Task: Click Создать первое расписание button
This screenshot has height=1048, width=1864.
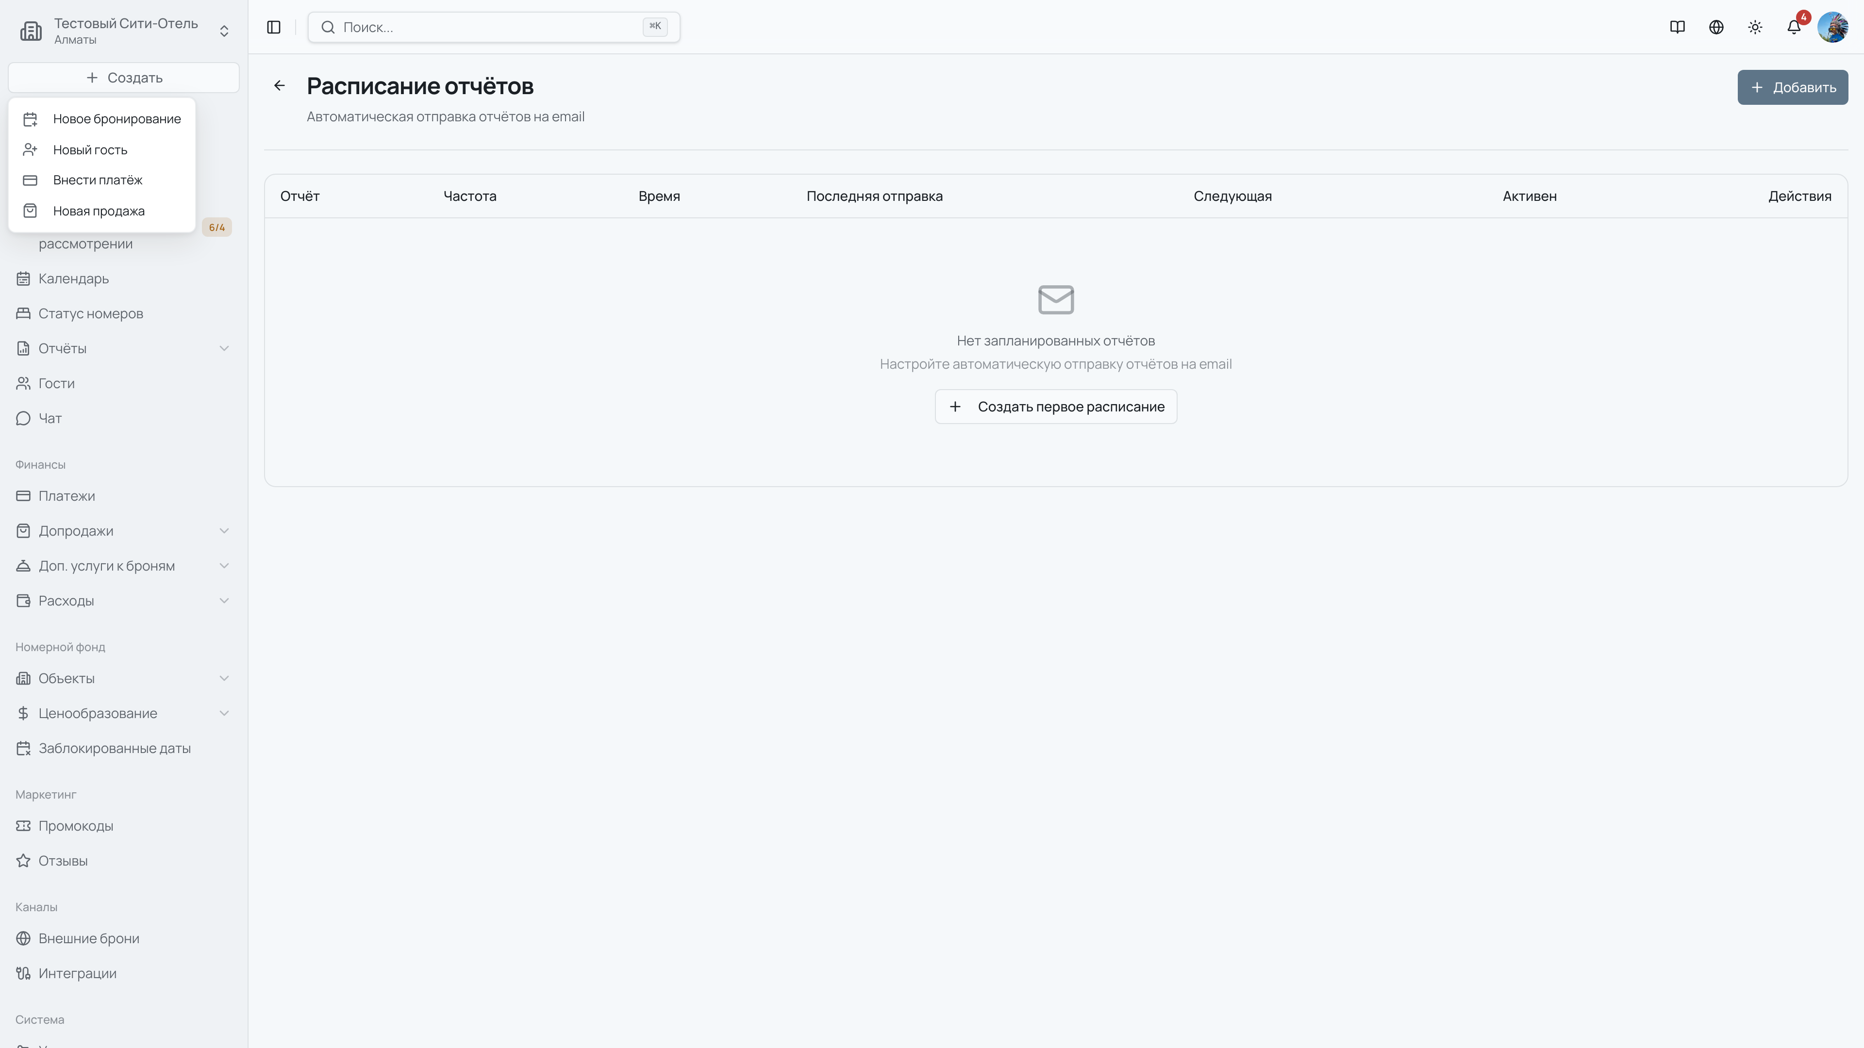Action: pos(1056,407)
